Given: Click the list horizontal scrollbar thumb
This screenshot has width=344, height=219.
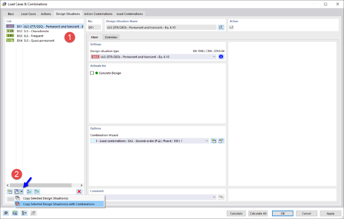Looking at the screenshot, I should [x=41, y=185].
